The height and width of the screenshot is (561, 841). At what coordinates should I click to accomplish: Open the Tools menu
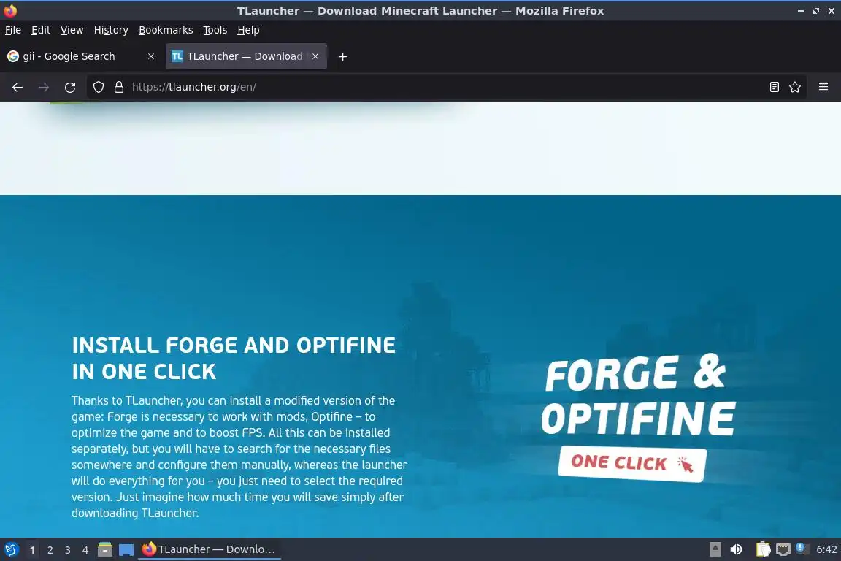point(215,30)
